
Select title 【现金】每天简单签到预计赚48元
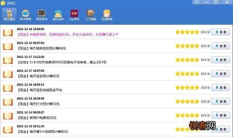click(x=42, y=48)
